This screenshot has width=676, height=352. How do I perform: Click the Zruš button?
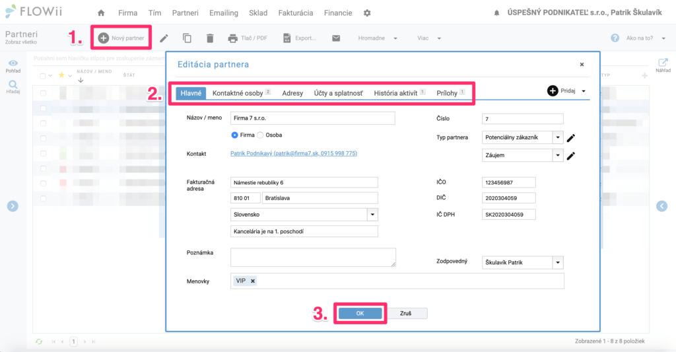coord(406,313)
